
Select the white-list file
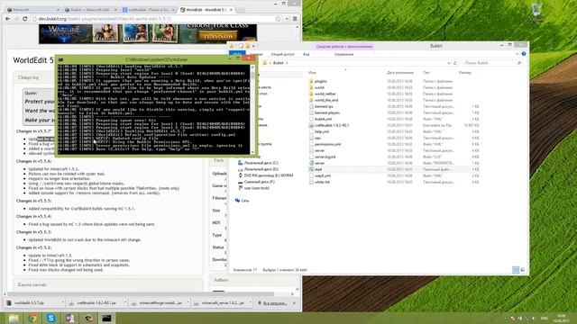point(323,182)
